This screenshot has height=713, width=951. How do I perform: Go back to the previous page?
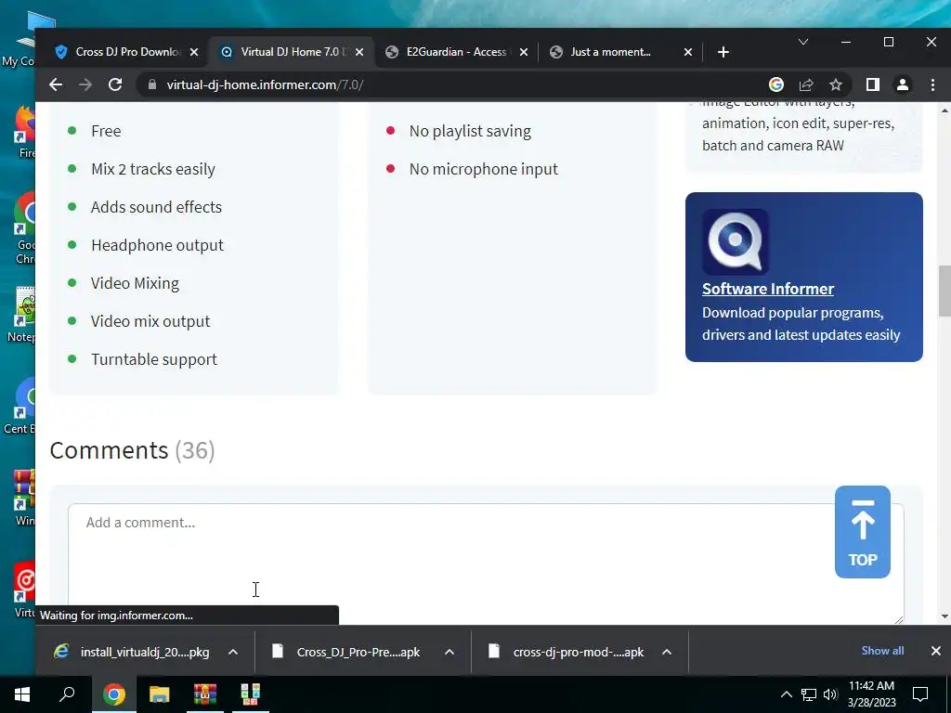pyautogui.click(x=56, y=84)
